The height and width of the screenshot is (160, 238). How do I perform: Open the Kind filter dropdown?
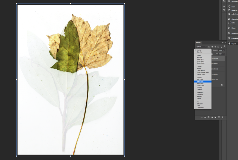[x=201, y=47]
